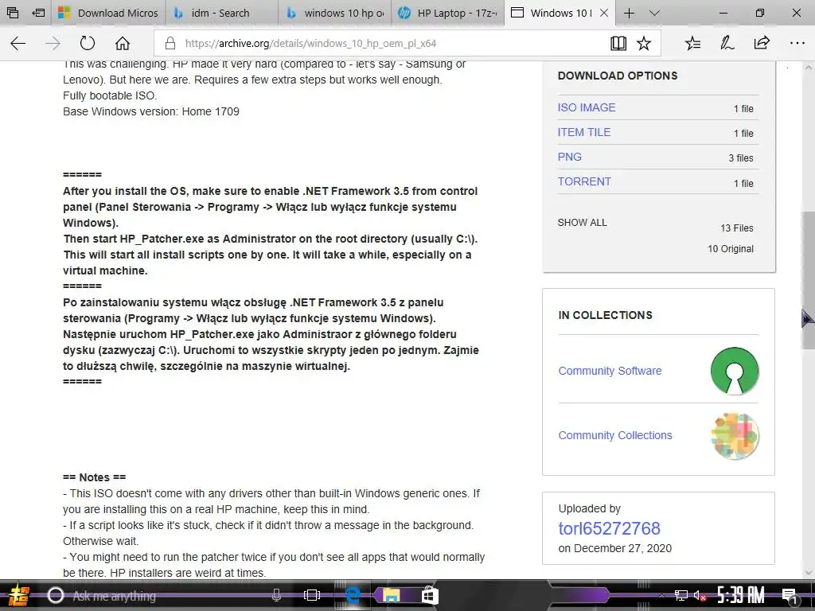Viewport: 815px width, 611px height.
Task: Open the Community Collections link
Action: tap(615, 435)
